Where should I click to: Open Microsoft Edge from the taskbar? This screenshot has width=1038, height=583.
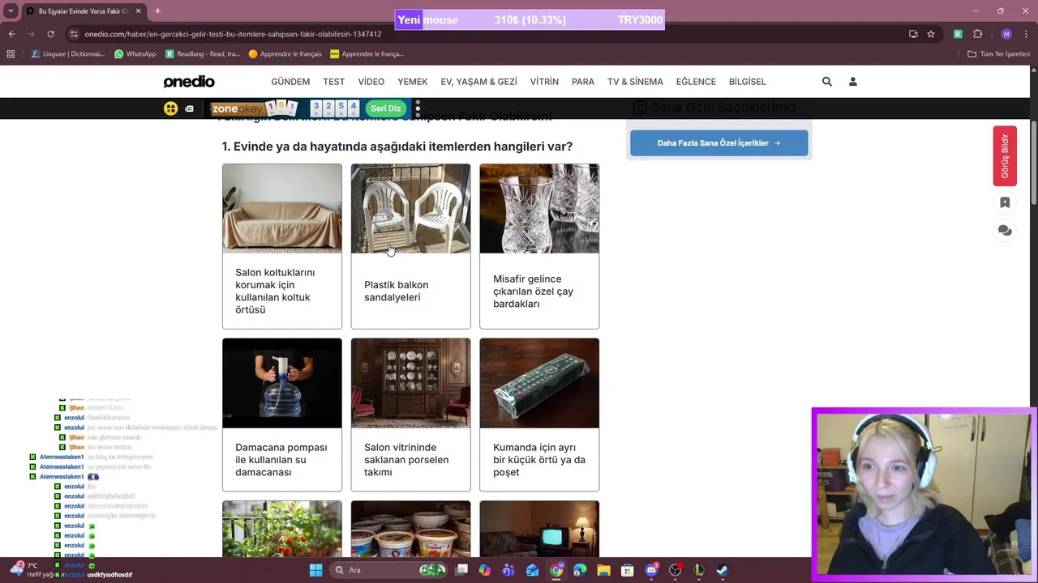click(580, 570)
